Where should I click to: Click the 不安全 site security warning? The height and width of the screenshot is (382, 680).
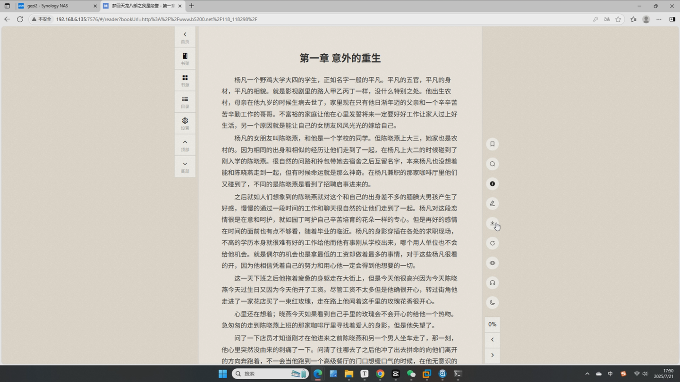[42, 19]
